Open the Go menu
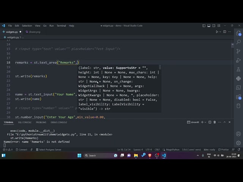Viewport: 243px width, 182px height. (x=45, y=26)
